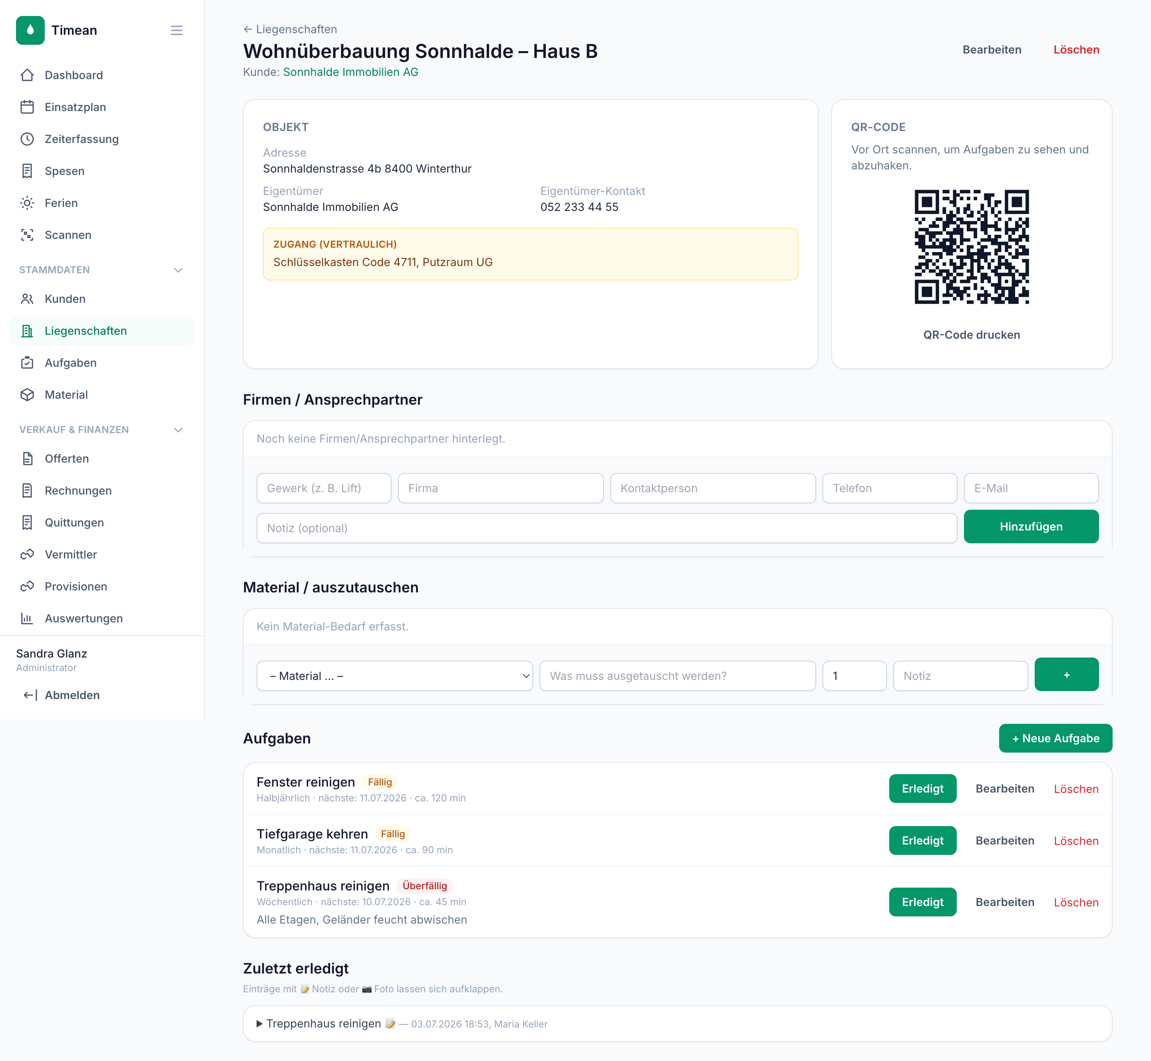Click the Ferien sun icon
Image resolution: width=1151 pixels, height=1061 pixels.
point(27,203)
